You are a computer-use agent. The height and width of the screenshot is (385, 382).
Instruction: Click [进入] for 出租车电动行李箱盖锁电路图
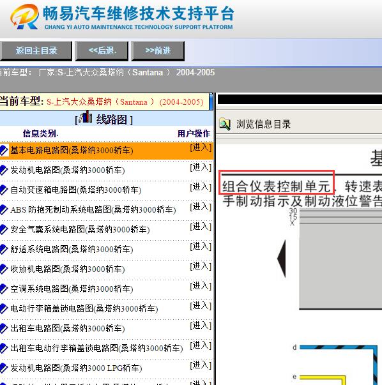[201, 345]
